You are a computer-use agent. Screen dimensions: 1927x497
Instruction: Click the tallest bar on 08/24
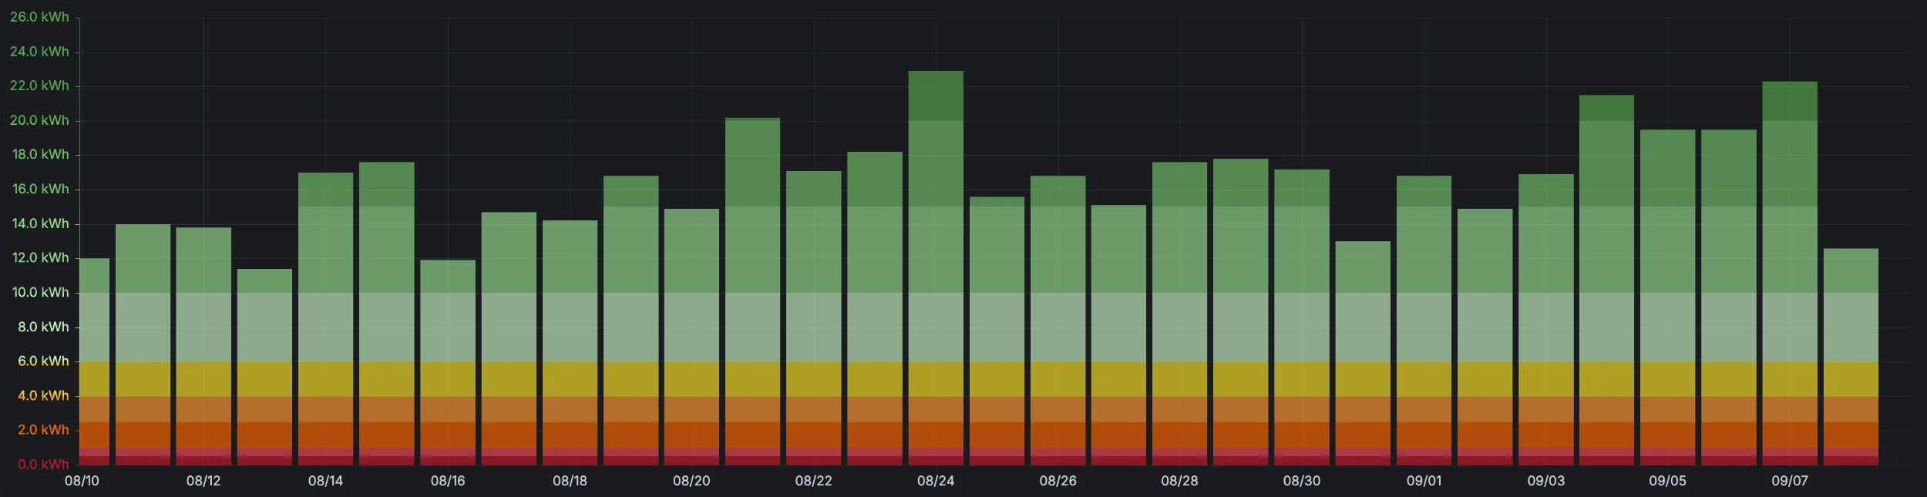(x=936, y=268)
